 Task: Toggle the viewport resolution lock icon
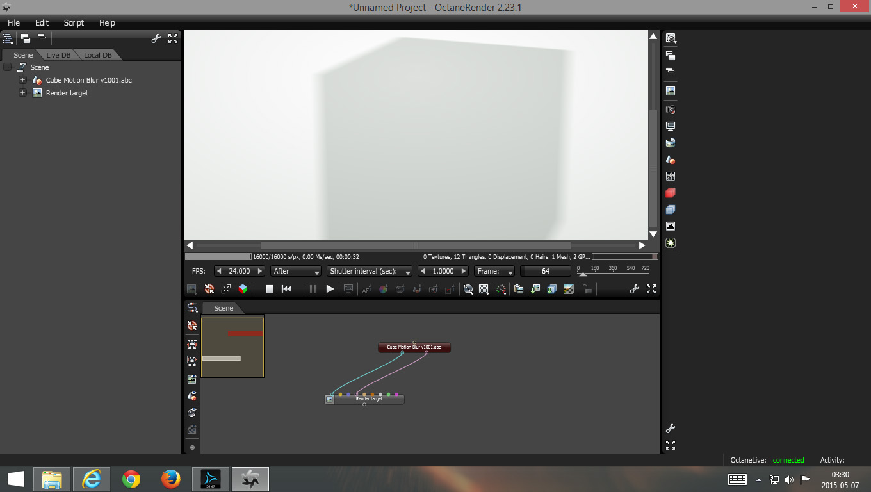[587, 289]
